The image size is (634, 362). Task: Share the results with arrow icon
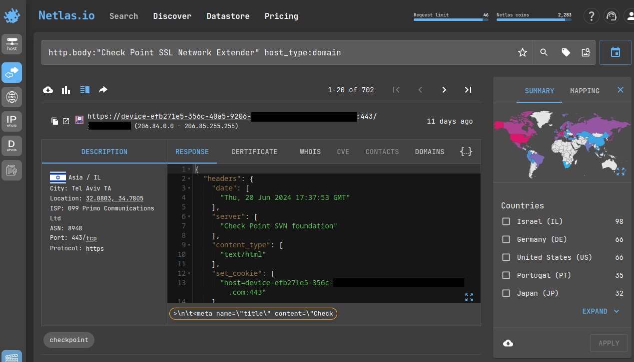click(103, 90)
